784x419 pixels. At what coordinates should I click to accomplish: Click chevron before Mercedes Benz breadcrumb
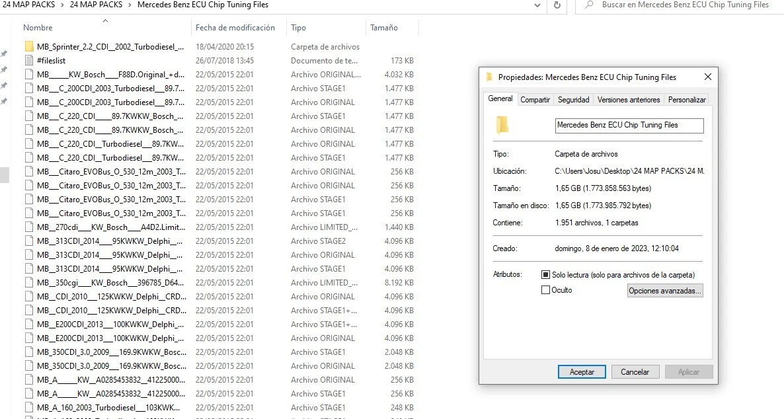pos(130,5)
